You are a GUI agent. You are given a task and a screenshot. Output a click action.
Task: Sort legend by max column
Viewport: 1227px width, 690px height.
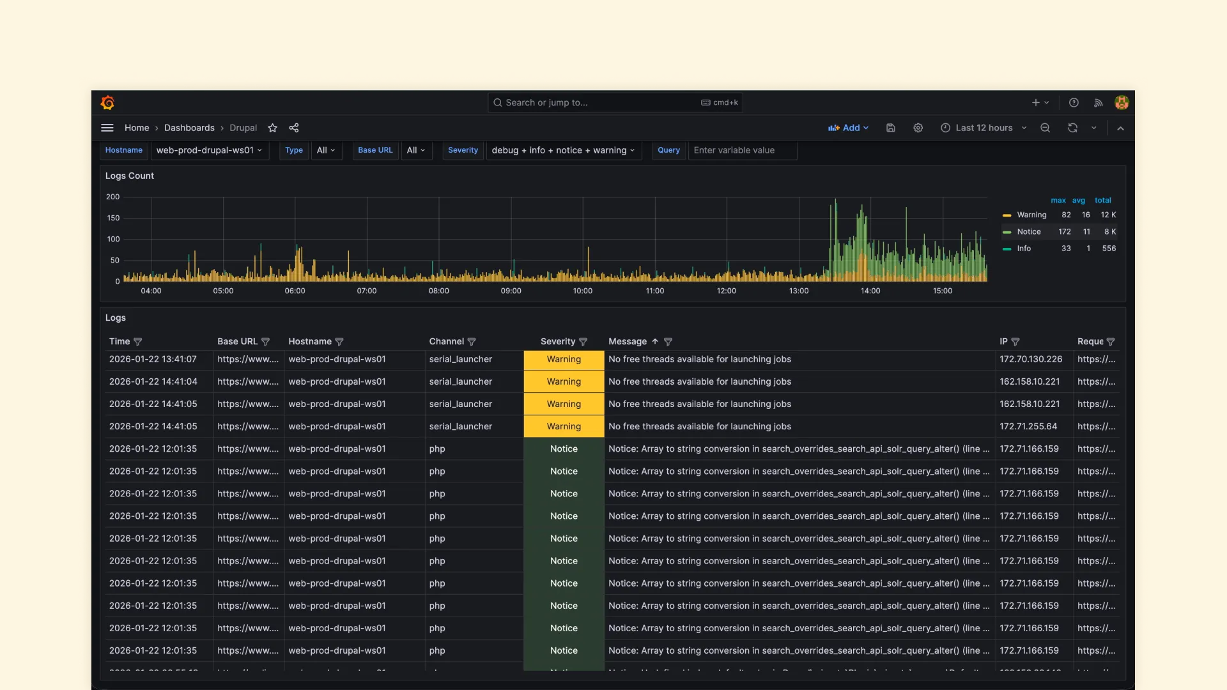[1058, 201]
